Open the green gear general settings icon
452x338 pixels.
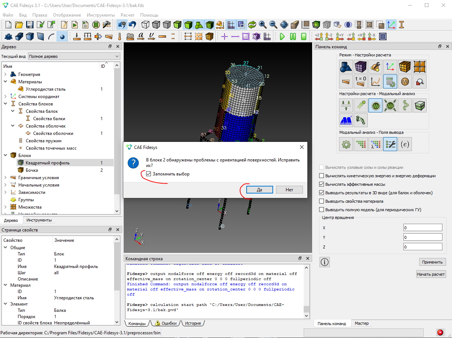click(x=346, y=144)
